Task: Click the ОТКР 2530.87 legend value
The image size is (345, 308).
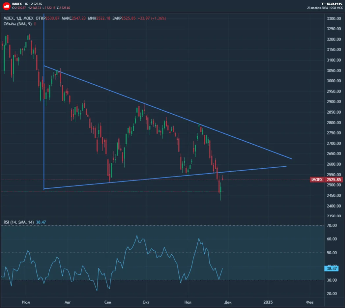Action: [47, 18]
